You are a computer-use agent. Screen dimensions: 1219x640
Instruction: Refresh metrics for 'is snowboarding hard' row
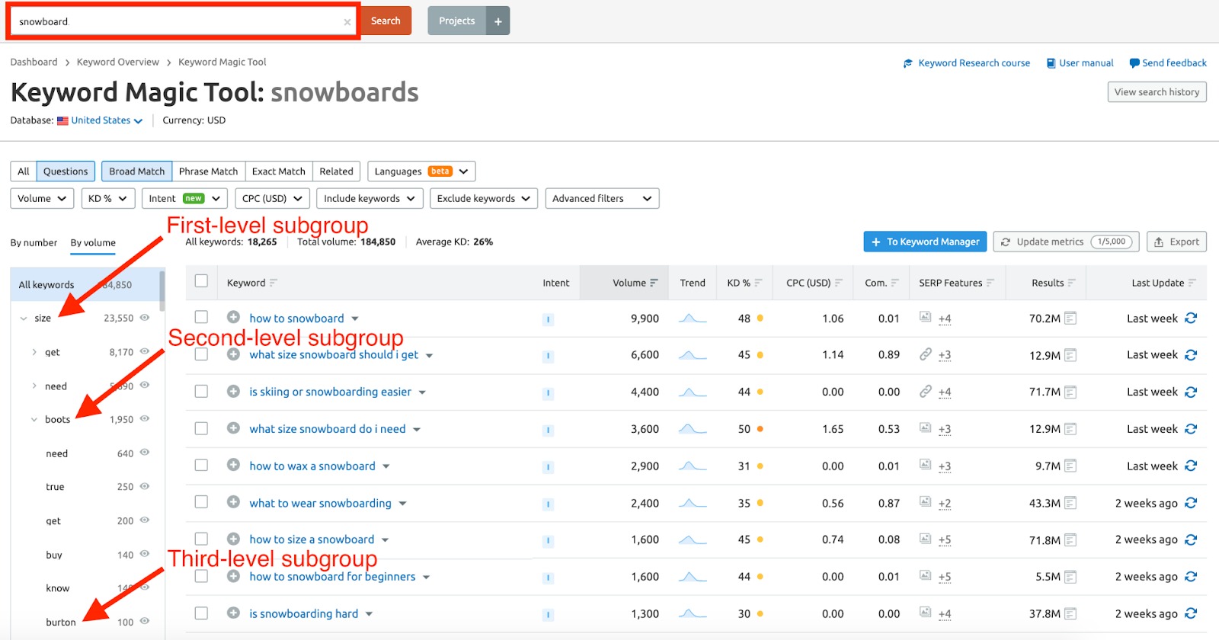1191,613
